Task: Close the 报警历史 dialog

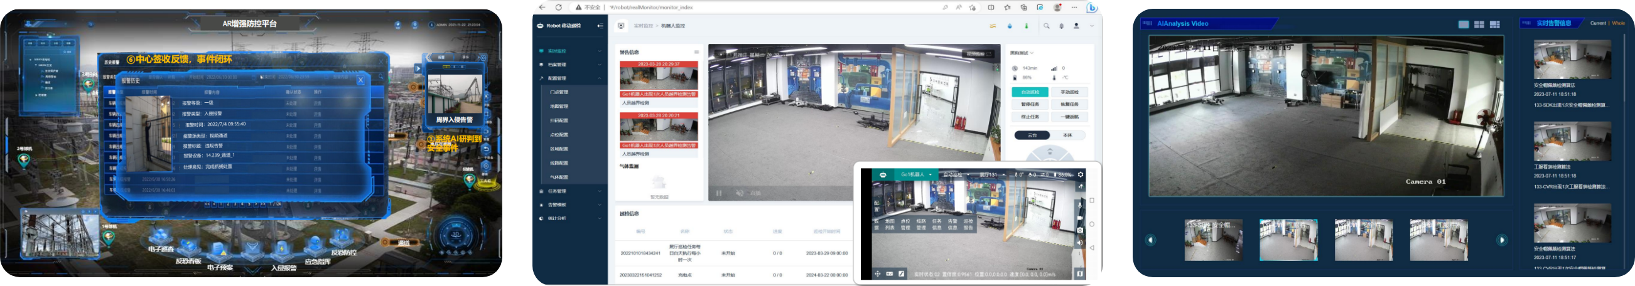Action: click(360, 80)
